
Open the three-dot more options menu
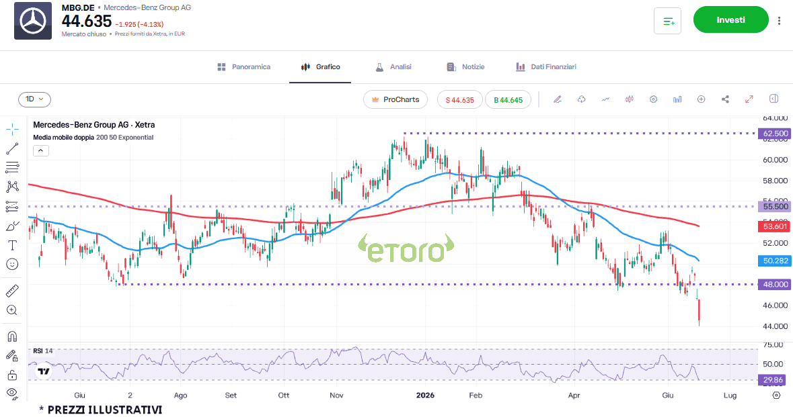779,21
